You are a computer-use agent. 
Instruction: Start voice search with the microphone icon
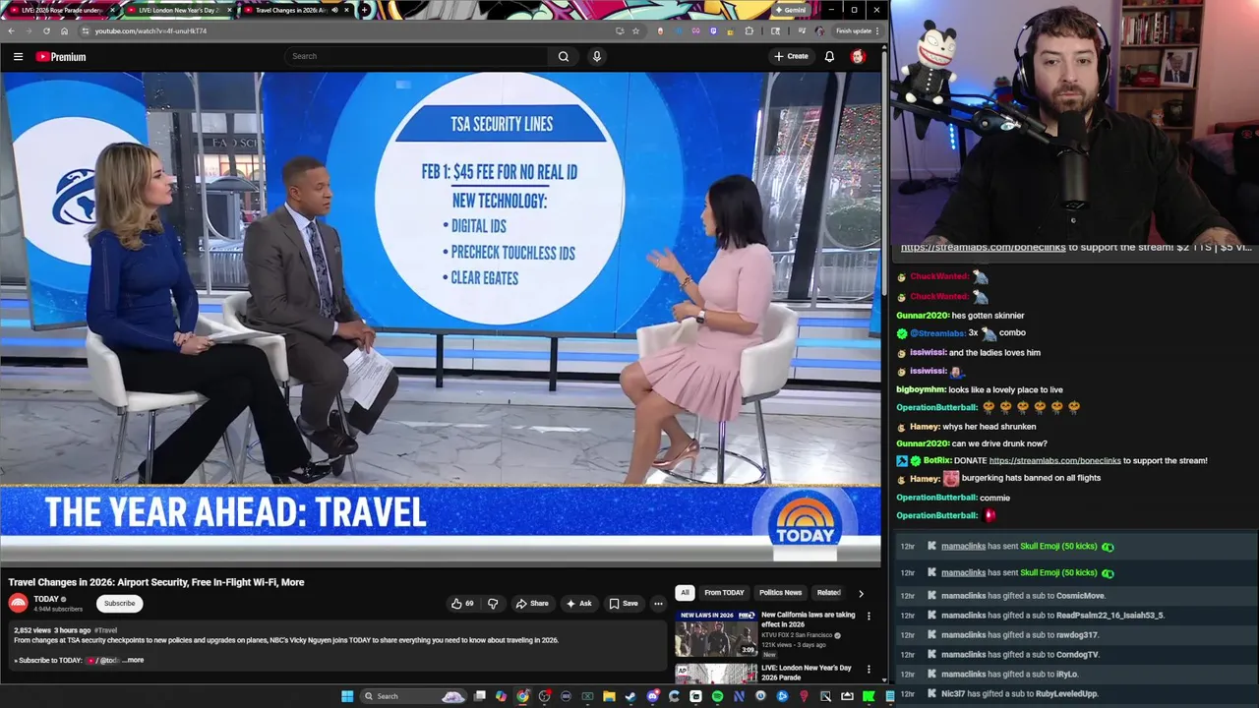click(596, 56)
